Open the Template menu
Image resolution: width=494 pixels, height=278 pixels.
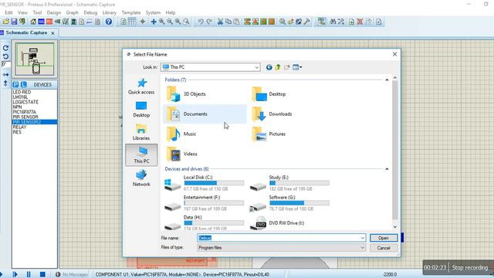[131, 12]
